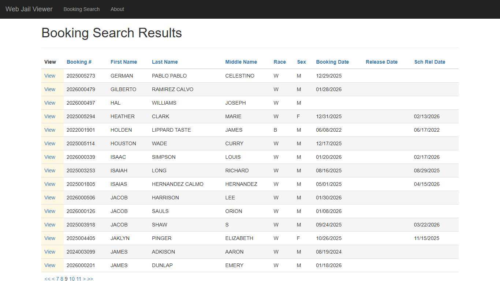Sort results by Release Date column
This screenshot has width=500, height=281.
pyautogui.click(x=381, y=62)
